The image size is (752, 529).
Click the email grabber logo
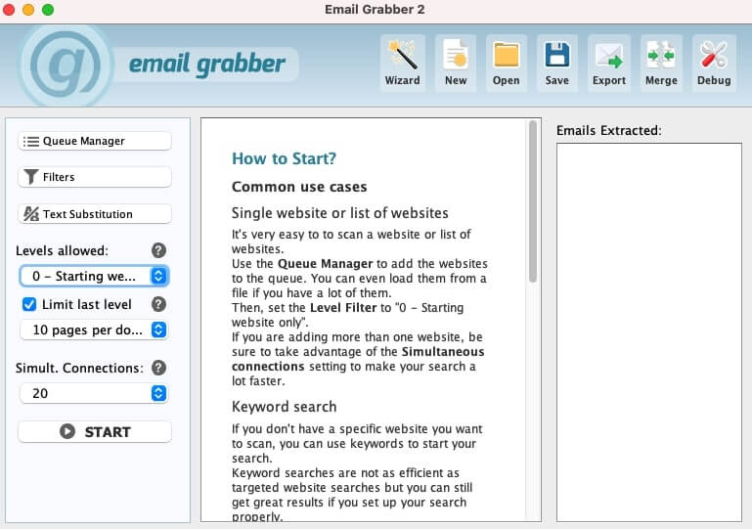[x=158, y=65]
